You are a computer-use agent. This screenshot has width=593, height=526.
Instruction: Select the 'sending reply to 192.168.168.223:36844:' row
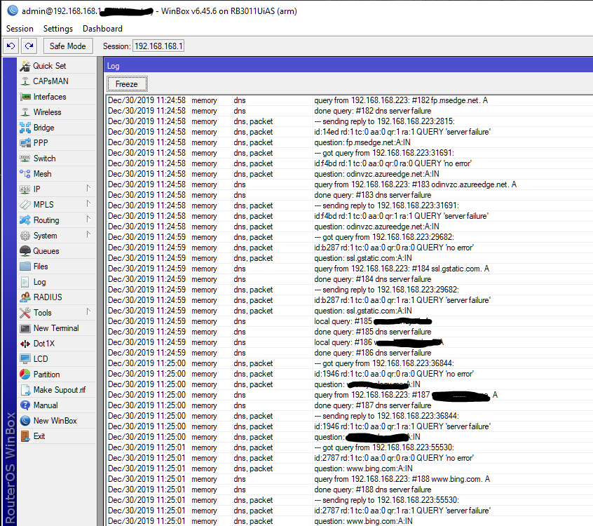350,416
